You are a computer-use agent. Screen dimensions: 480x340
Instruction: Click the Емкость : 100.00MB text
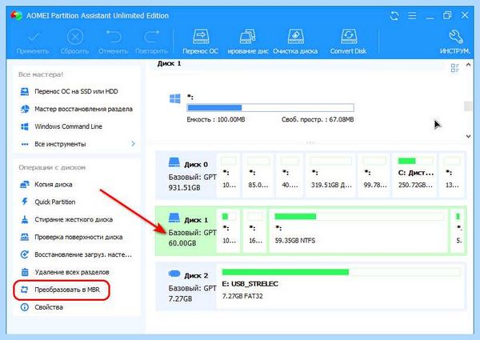pyautogui.click(x=216, y=119)
